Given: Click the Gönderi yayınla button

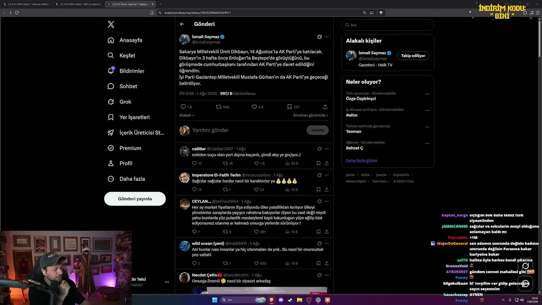Looking at the screenshot, I should click(x=135, y=199).
